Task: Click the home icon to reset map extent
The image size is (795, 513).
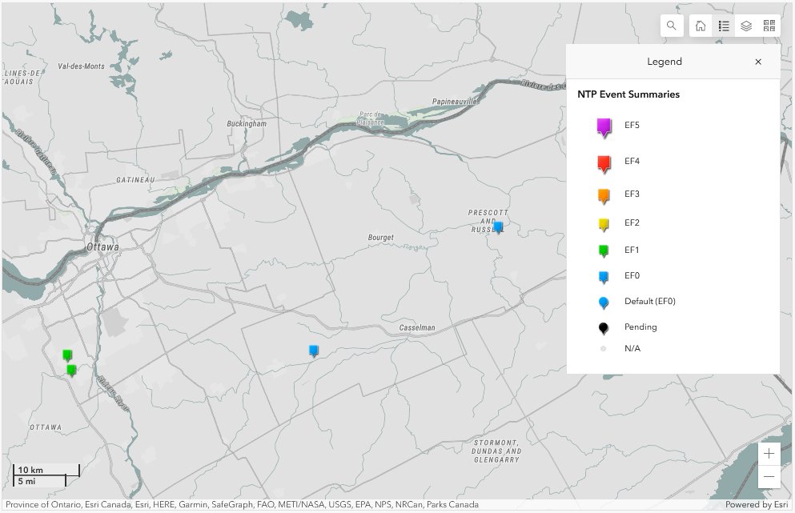Action: click(x=700, y=25)
